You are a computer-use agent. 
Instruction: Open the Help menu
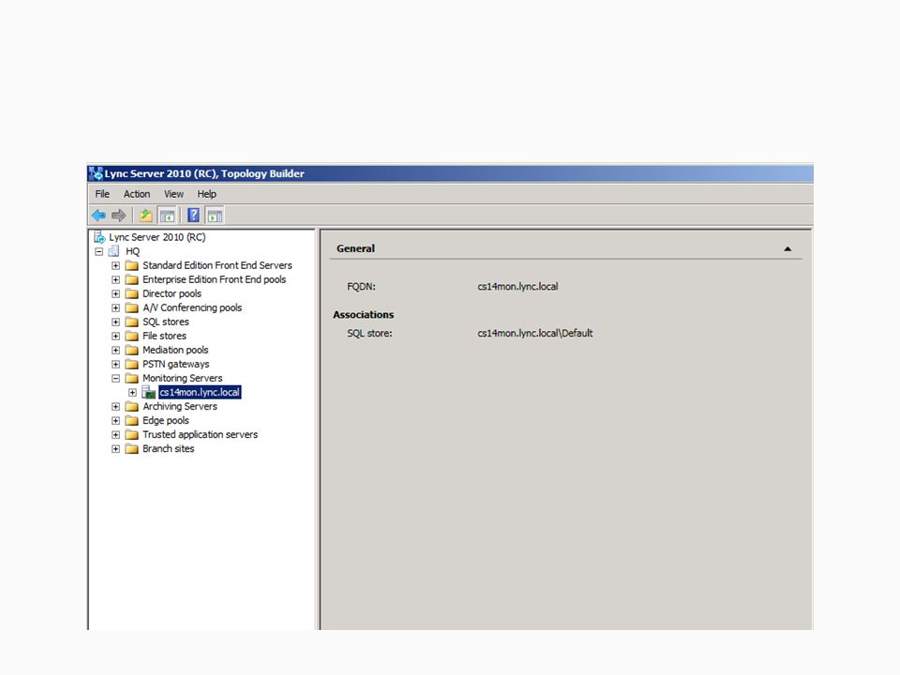pos(206,194)
